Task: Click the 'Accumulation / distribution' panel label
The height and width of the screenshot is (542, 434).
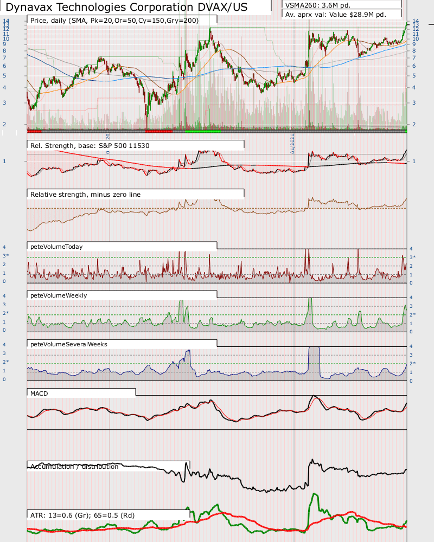Action: point(74,466)
